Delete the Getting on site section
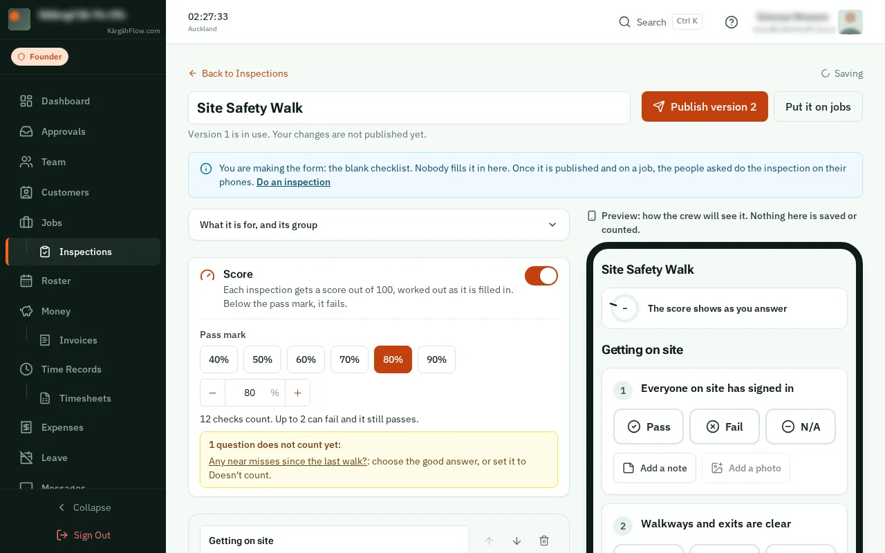Screen dimensions: 885x553 pos(544,541)
